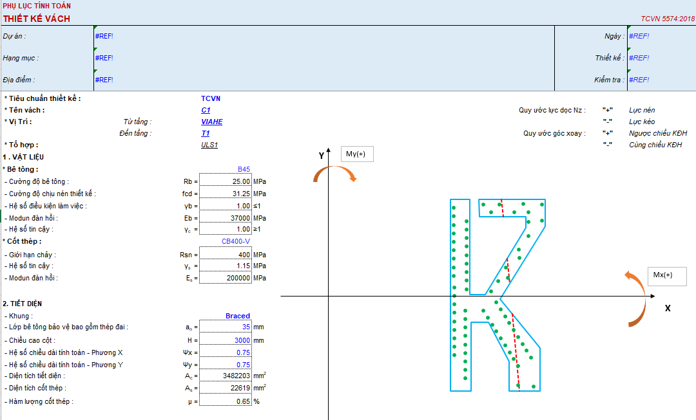Open the T1 floor link
Viewport: 696px width, 420px height.
[205, 133]
